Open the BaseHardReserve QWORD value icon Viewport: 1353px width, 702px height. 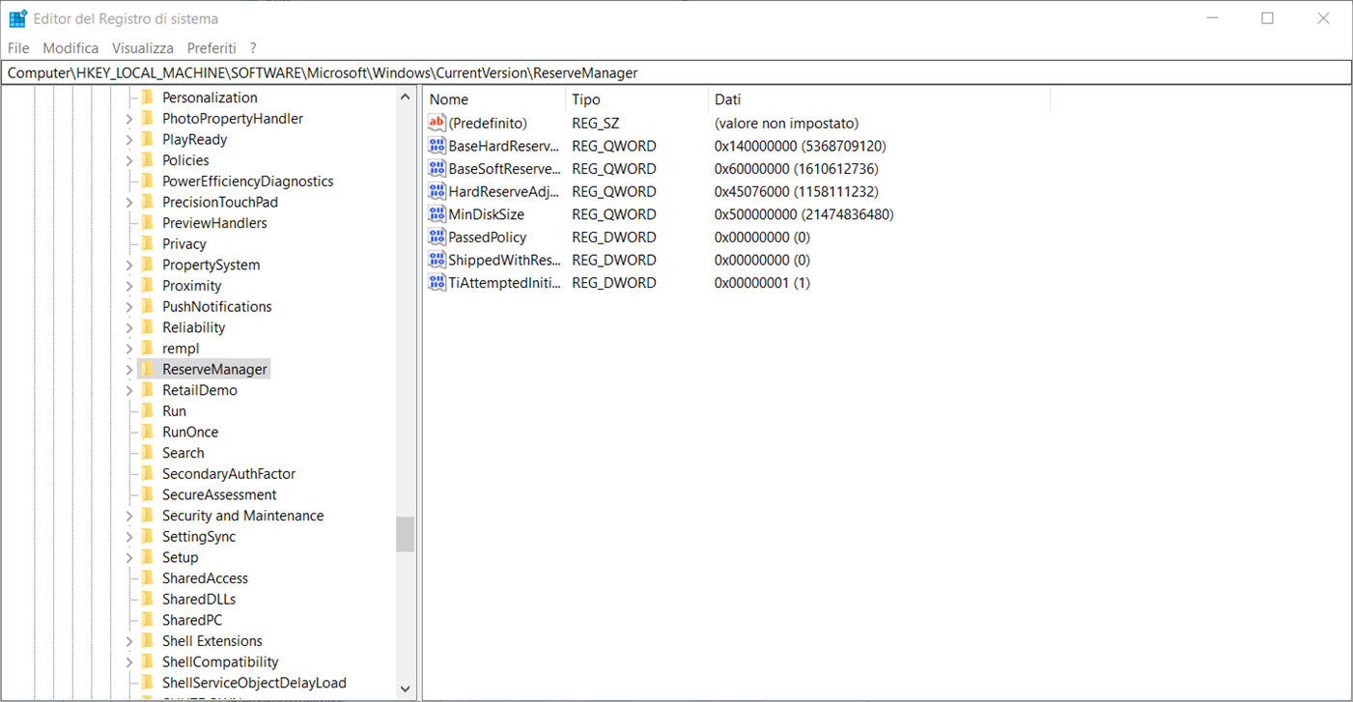pos(436,145)
